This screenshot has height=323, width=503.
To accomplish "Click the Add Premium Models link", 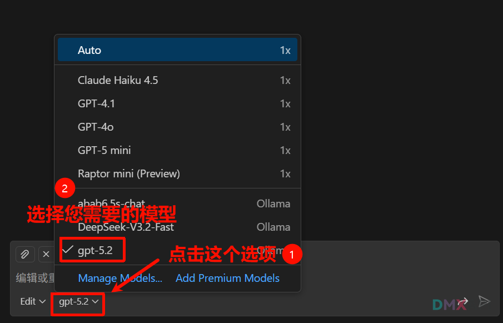I will click(227, 278).
